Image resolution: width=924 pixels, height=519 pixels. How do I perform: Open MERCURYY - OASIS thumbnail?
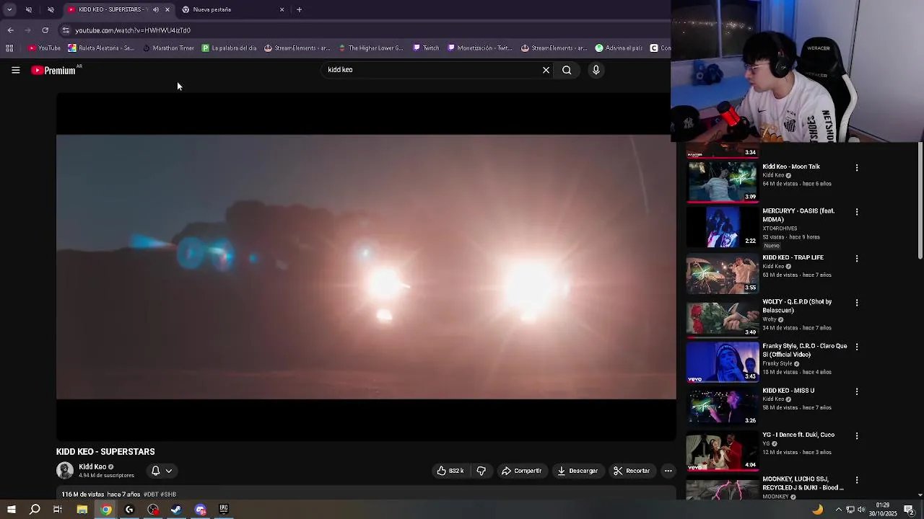722,226
